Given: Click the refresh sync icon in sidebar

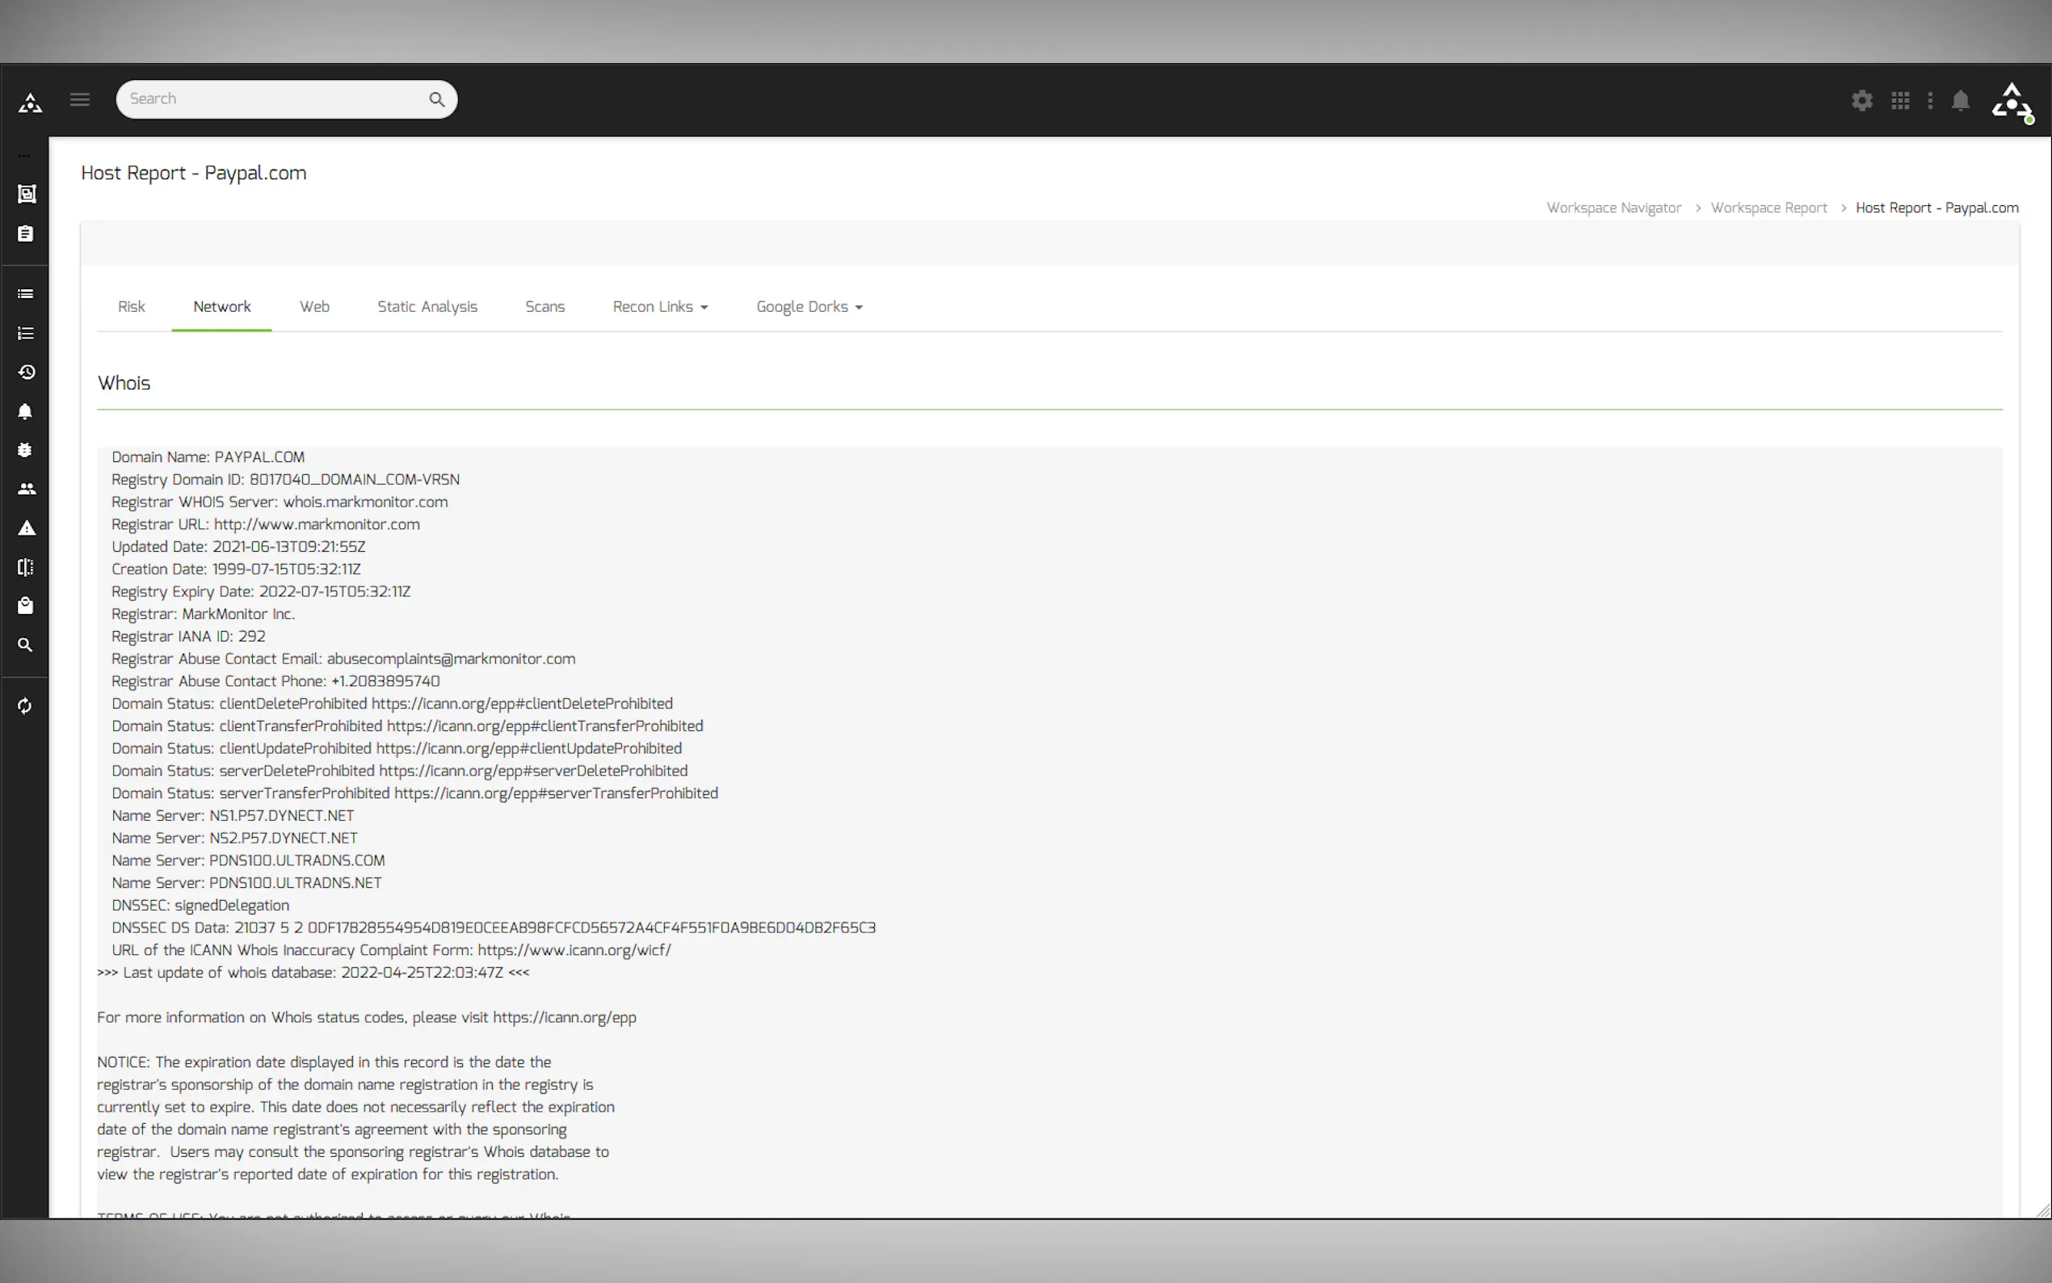Looking at the screenshot, I should tap(26, 706).
